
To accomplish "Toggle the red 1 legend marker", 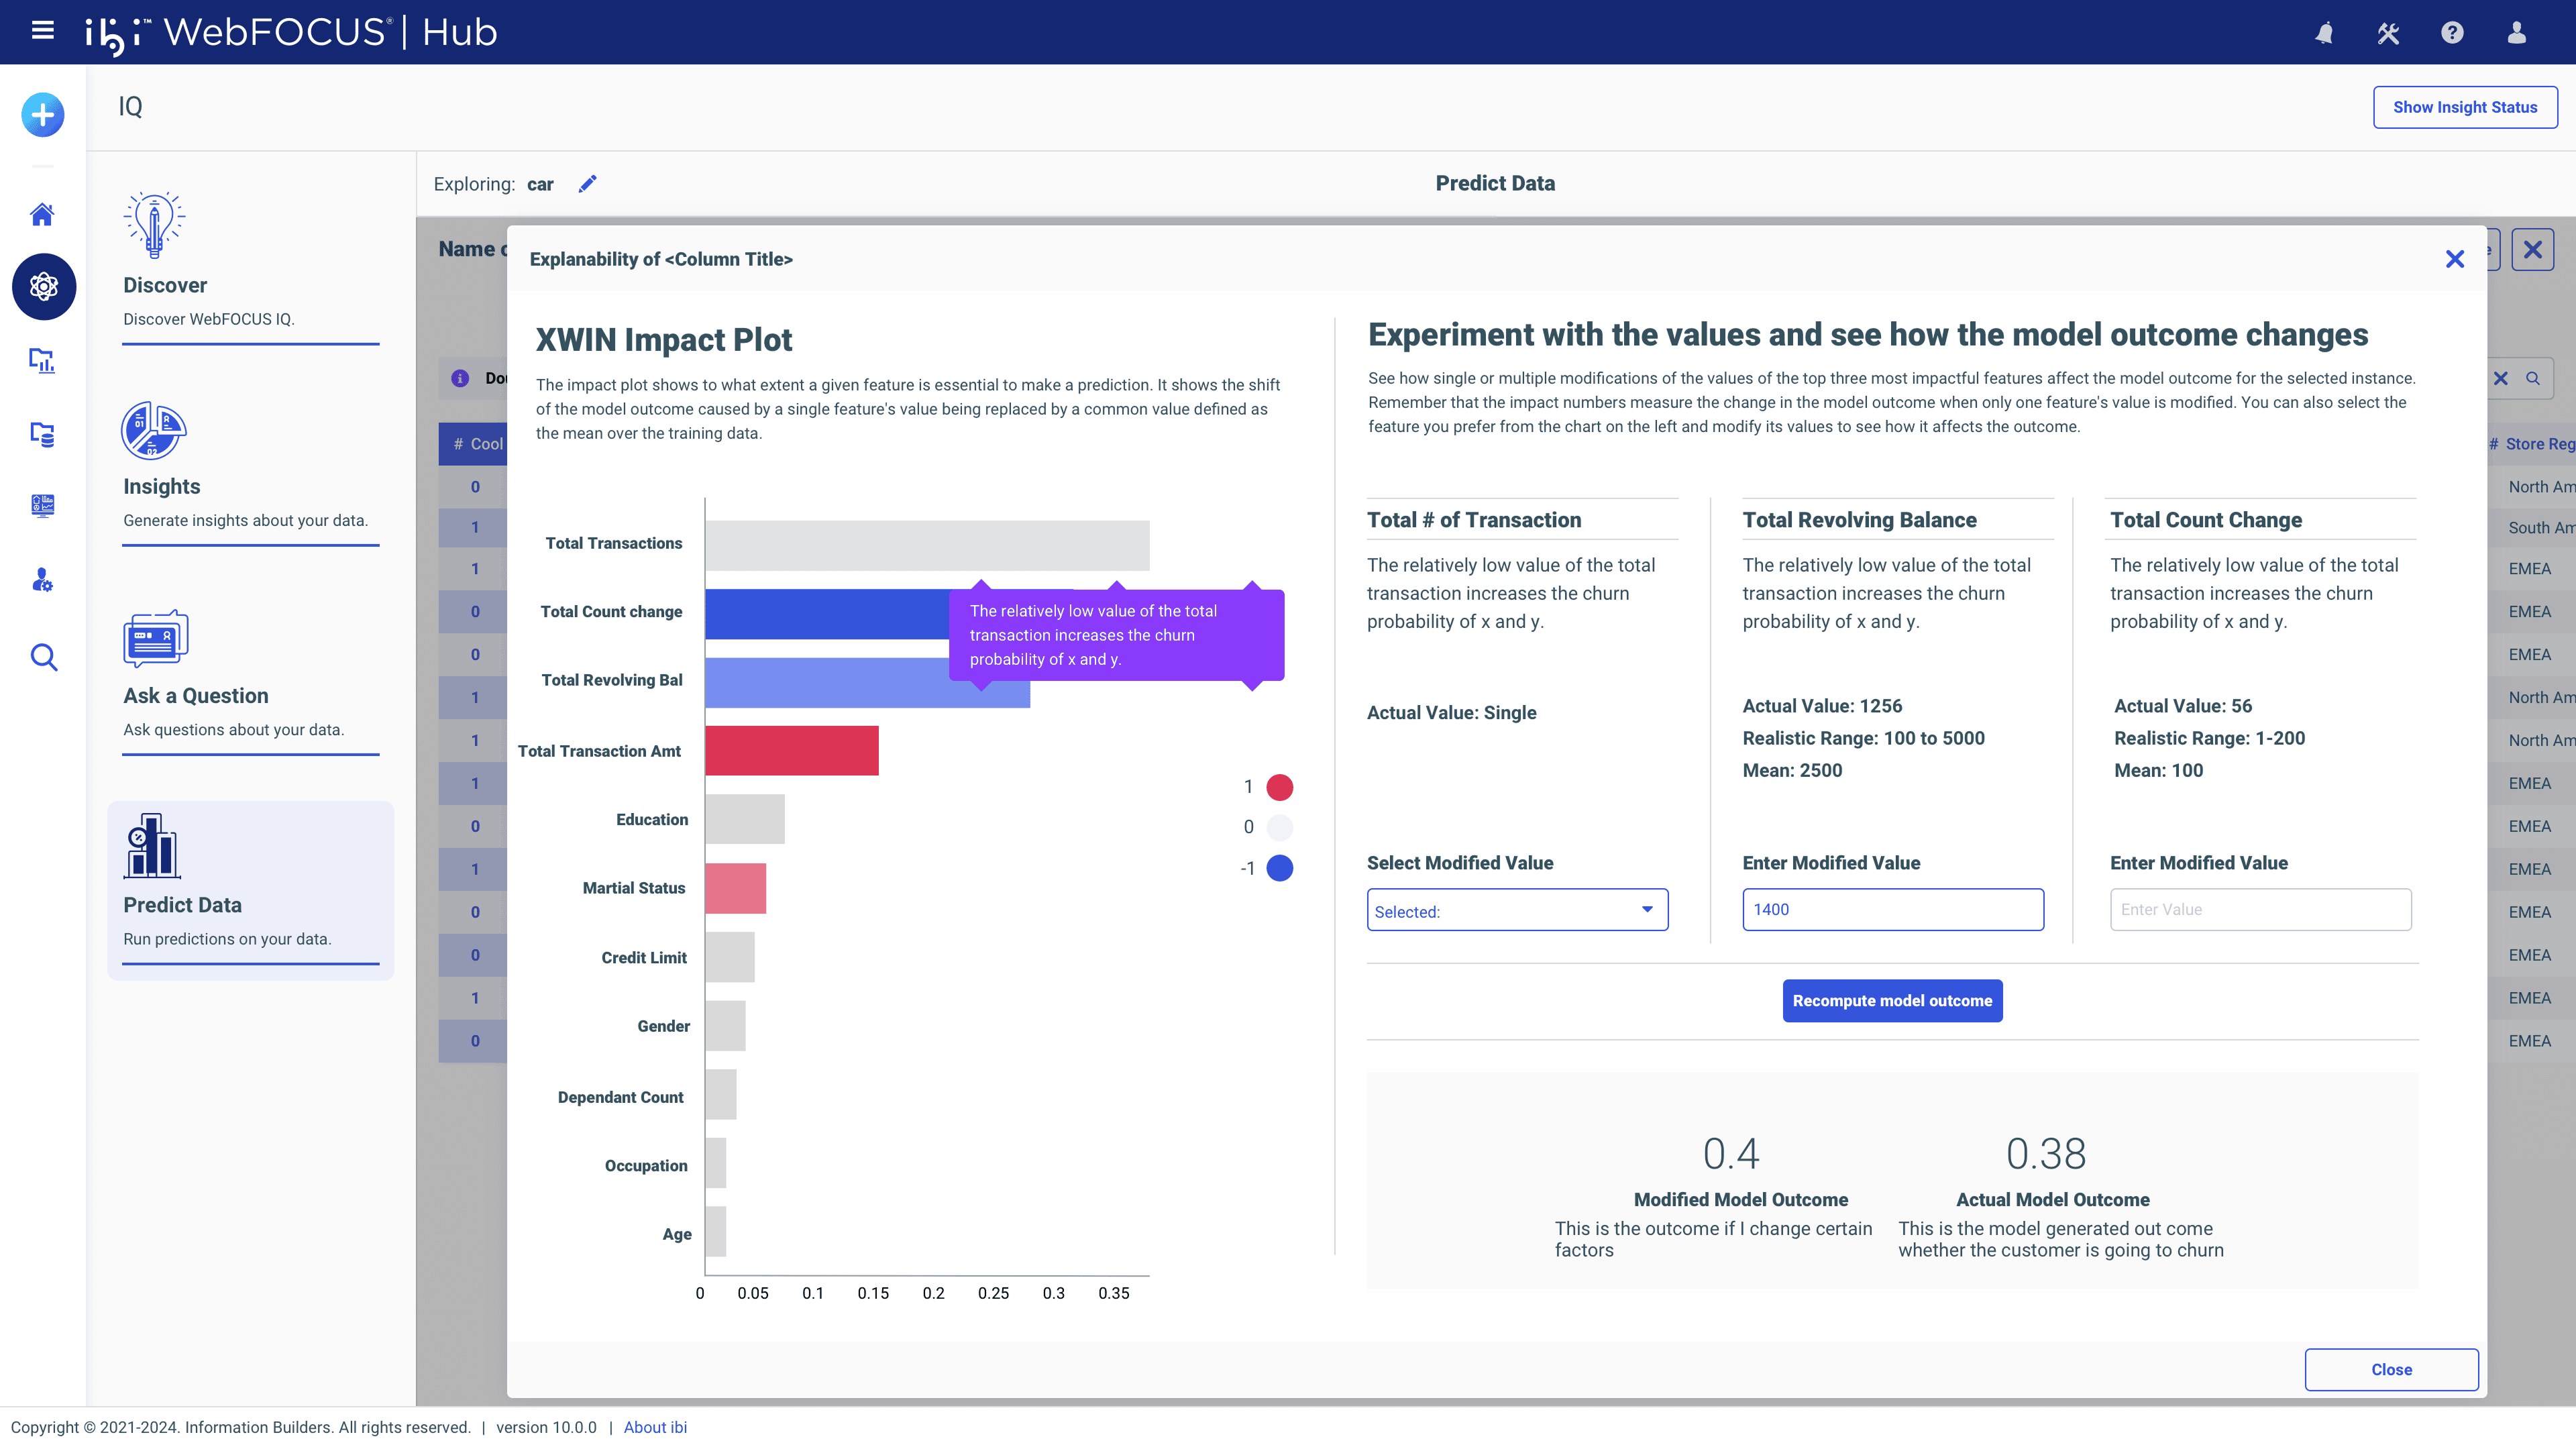I will (x=1279, y=787).
